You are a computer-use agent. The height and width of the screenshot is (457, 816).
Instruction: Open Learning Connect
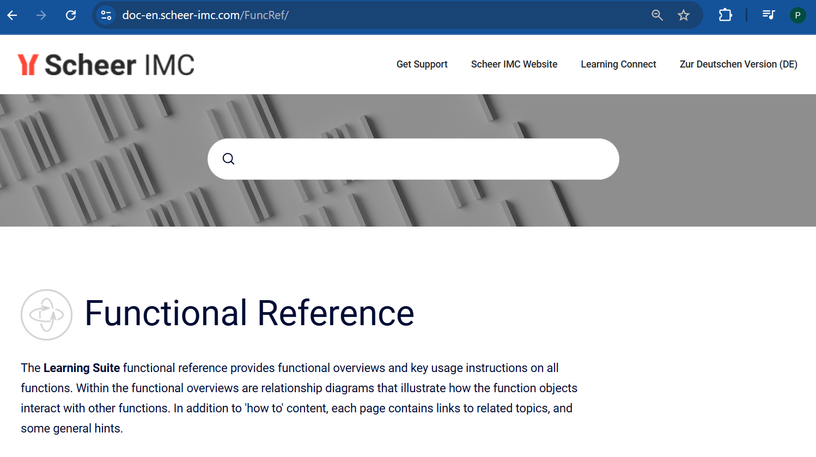pyautogui.click(x=618, y=64)
